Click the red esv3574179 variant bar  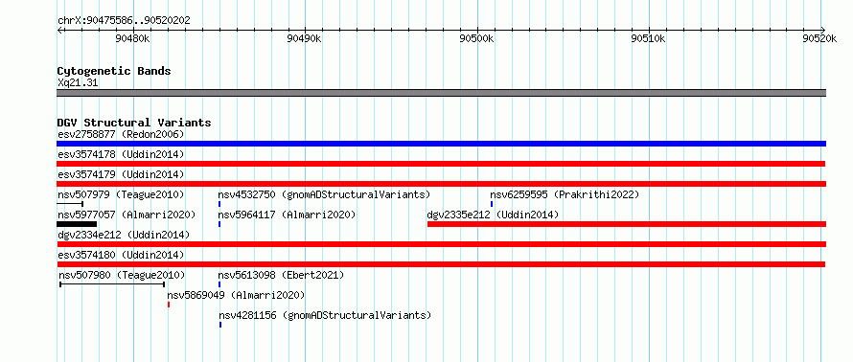[x=441, y=184]
